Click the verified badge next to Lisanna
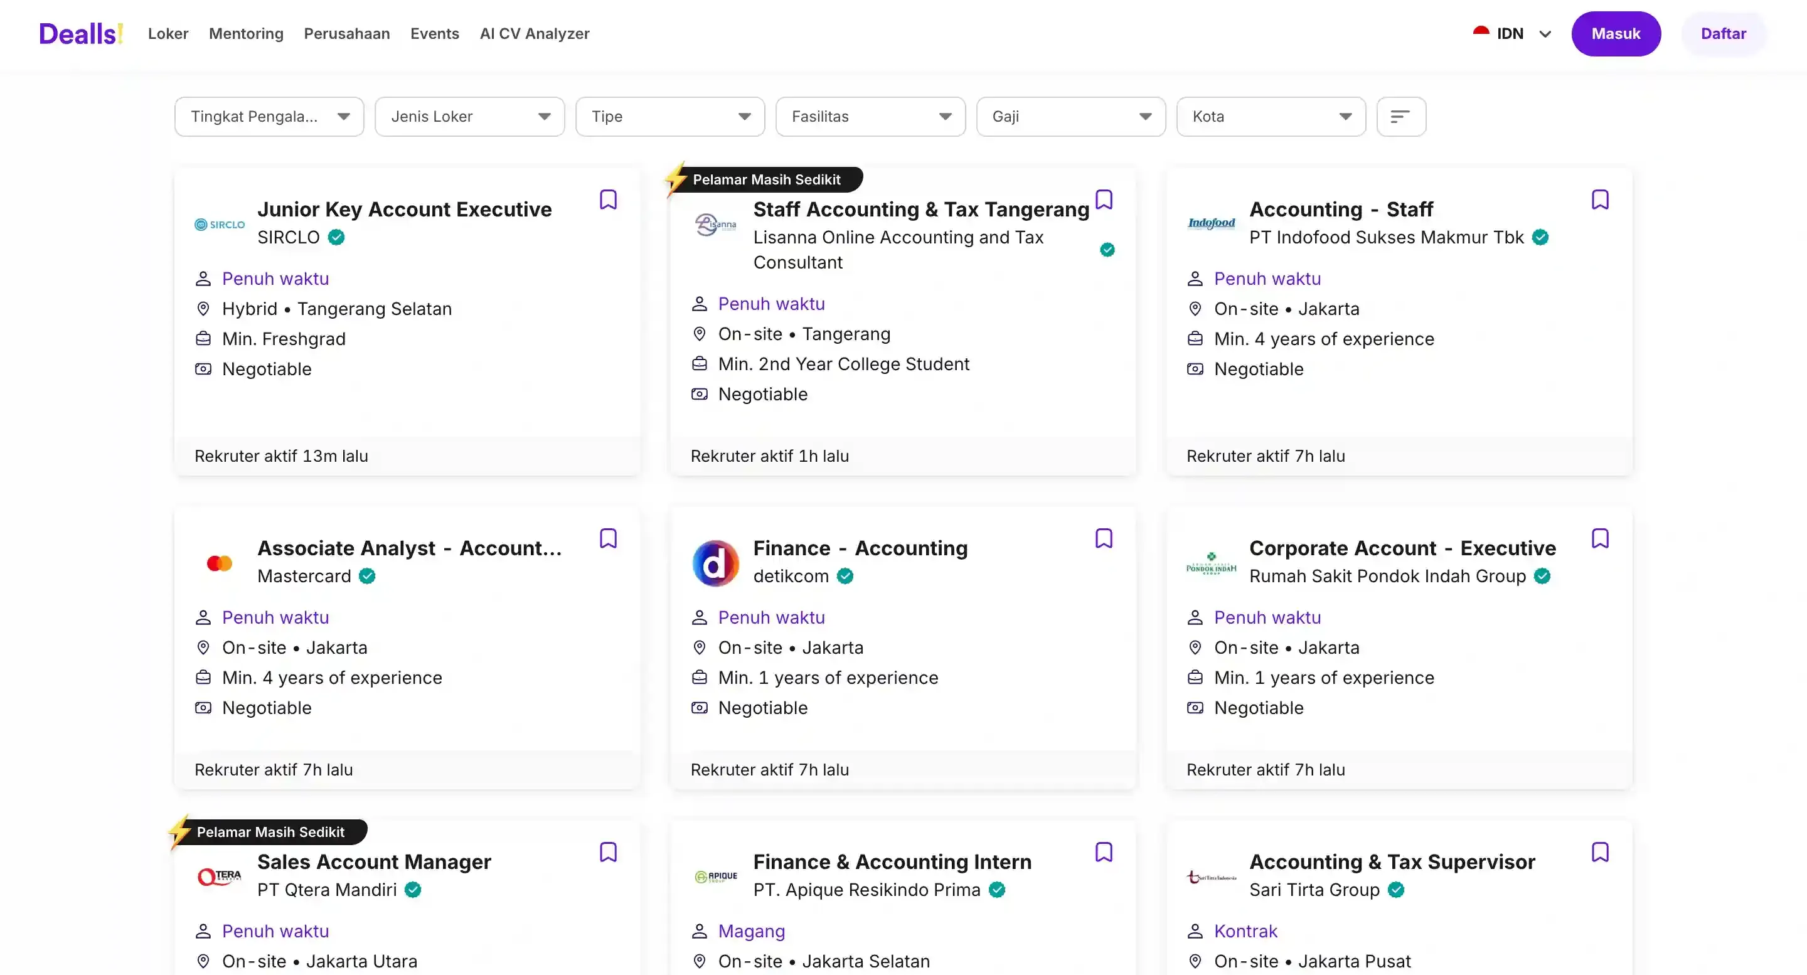1807x975 pixels. coord(1107,250)
